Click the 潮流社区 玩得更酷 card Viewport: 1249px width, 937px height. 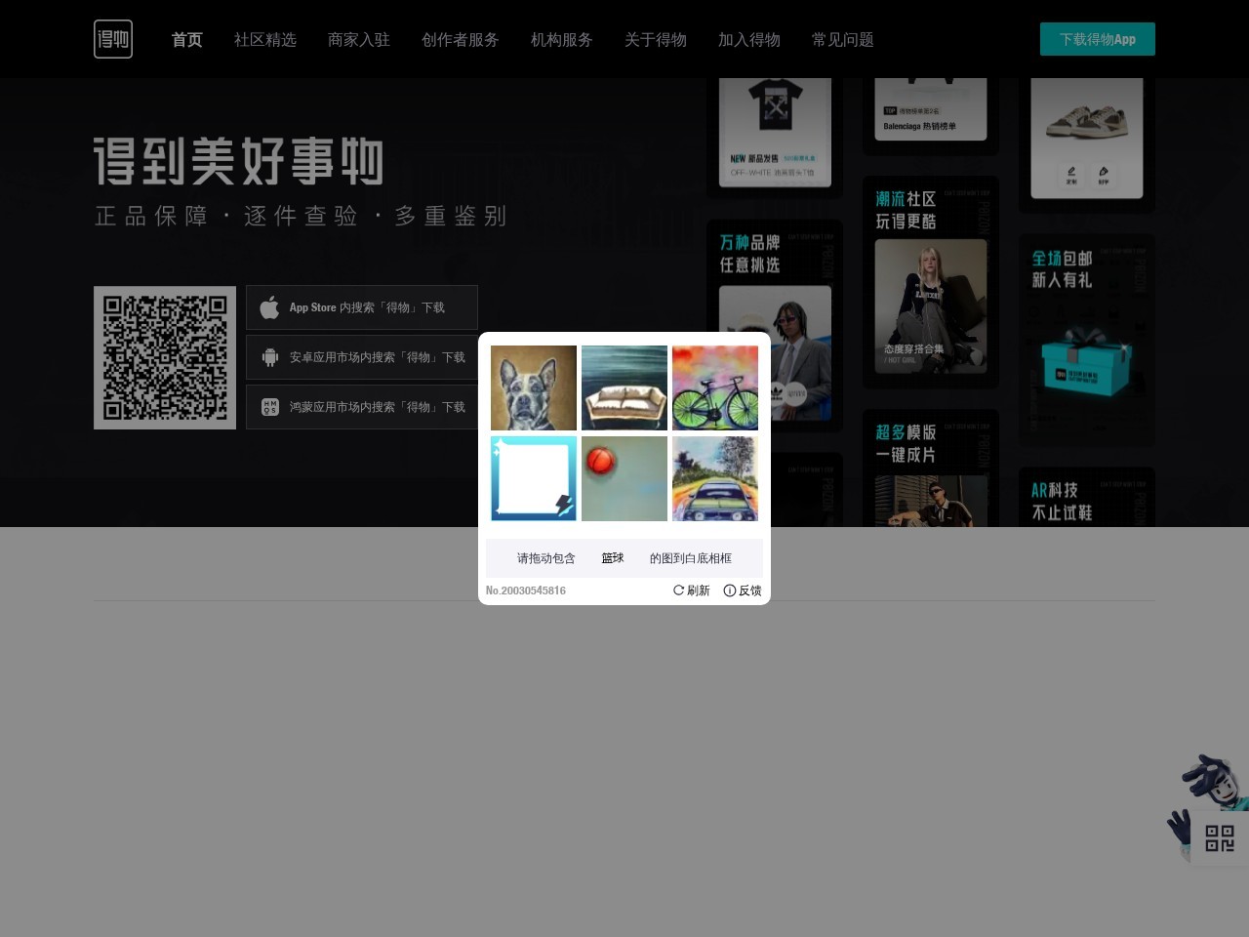click(931, 282)
